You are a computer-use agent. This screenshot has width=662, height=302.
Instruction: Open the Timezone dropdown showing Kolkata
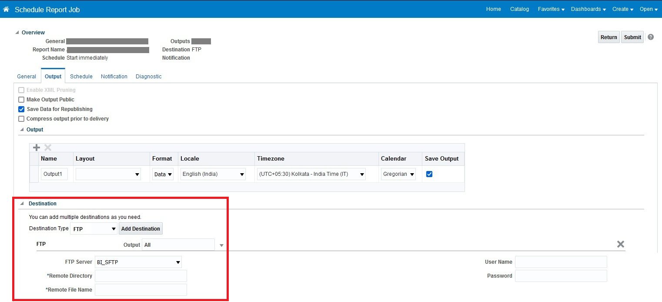click(x=311, y=174)
